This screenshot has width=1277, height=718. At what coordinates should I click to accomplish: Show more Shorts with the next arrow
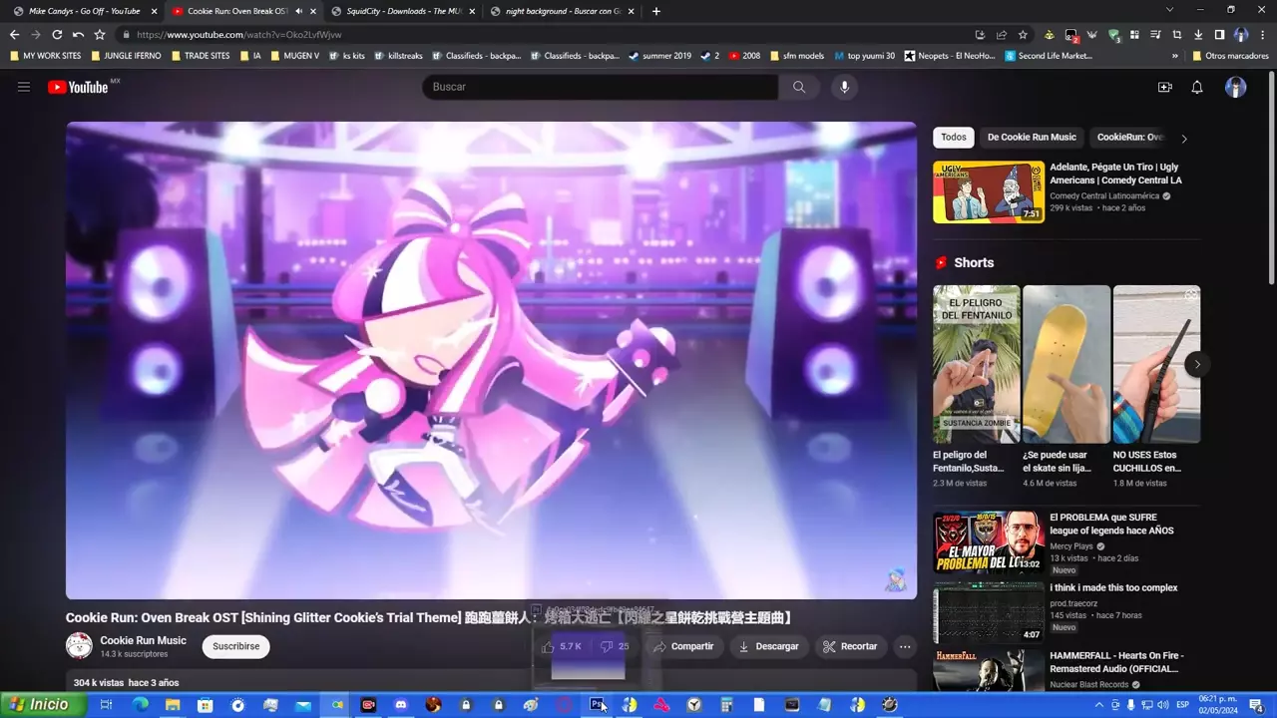point(1197,364)
